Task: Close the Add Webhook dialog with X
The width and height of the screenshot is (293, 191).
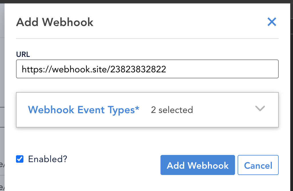Action: [x=272, y=22]
